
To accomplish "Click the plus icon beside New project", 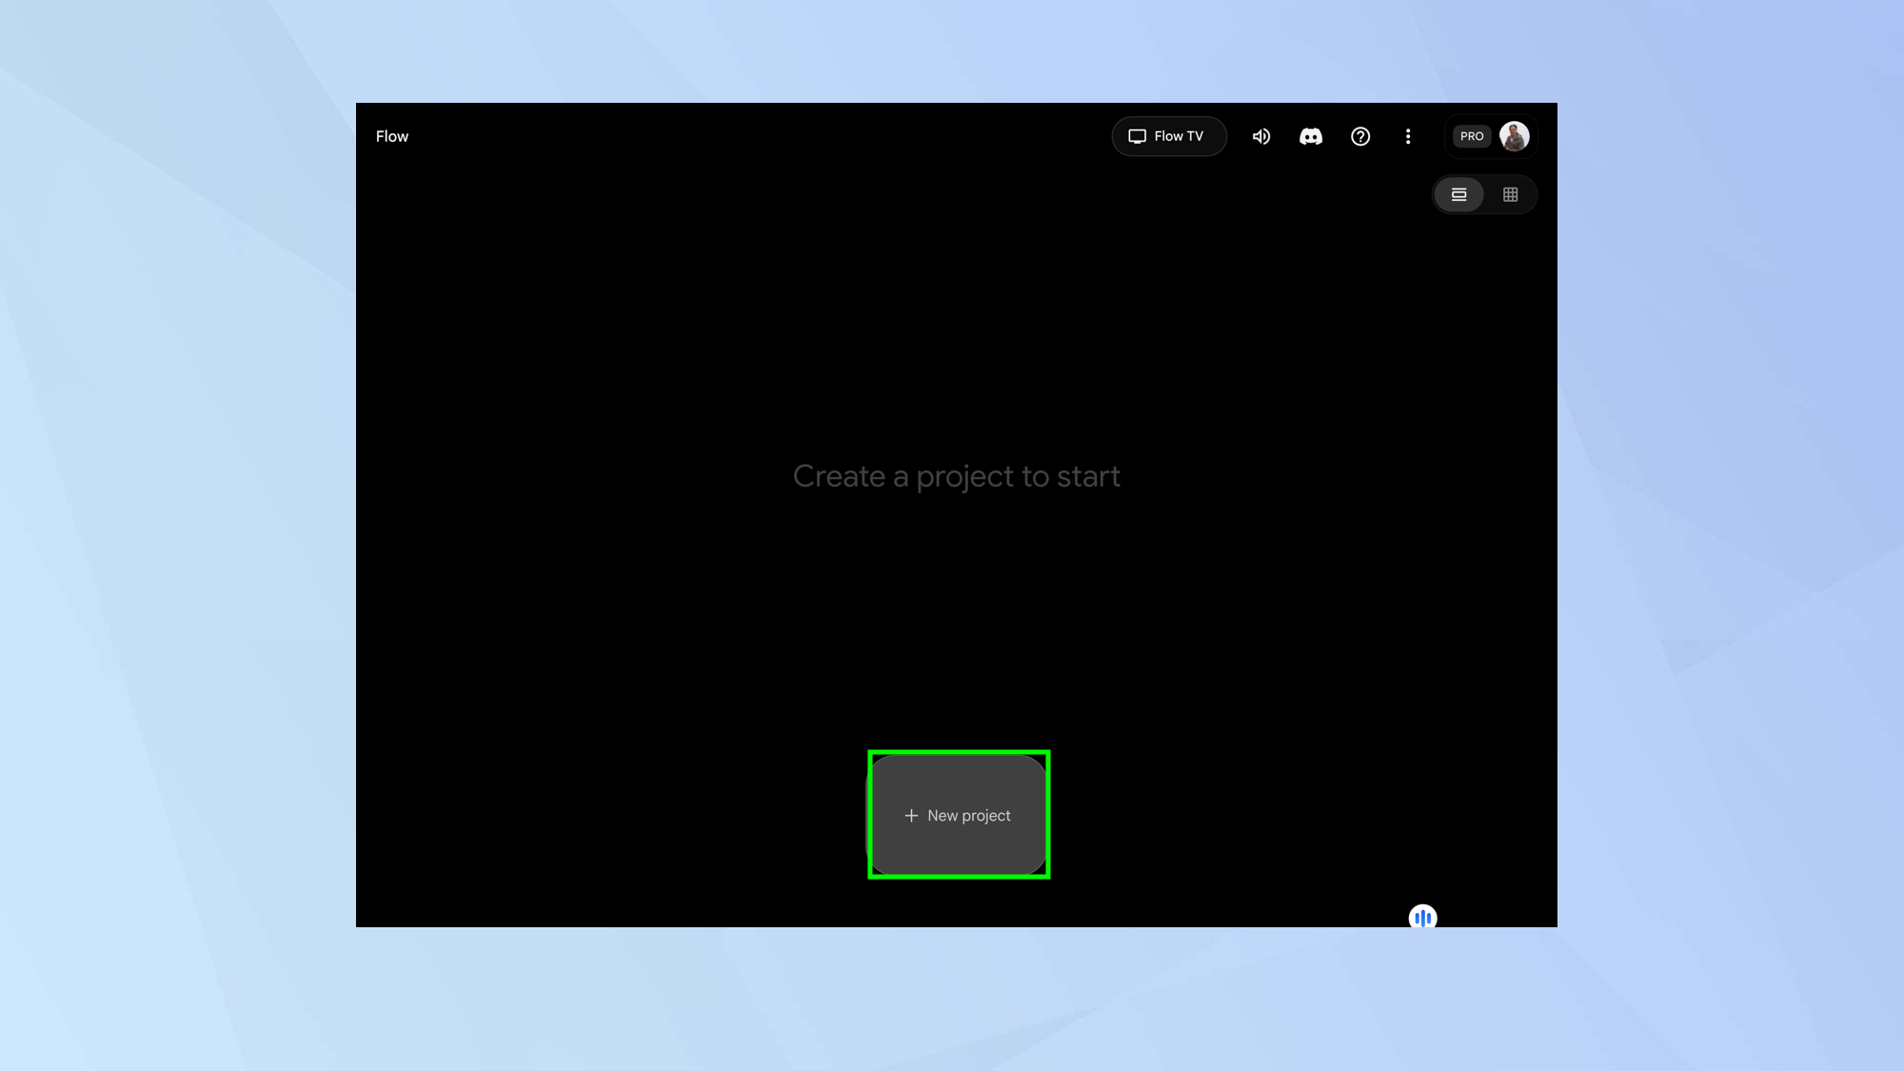I will 911,816.
